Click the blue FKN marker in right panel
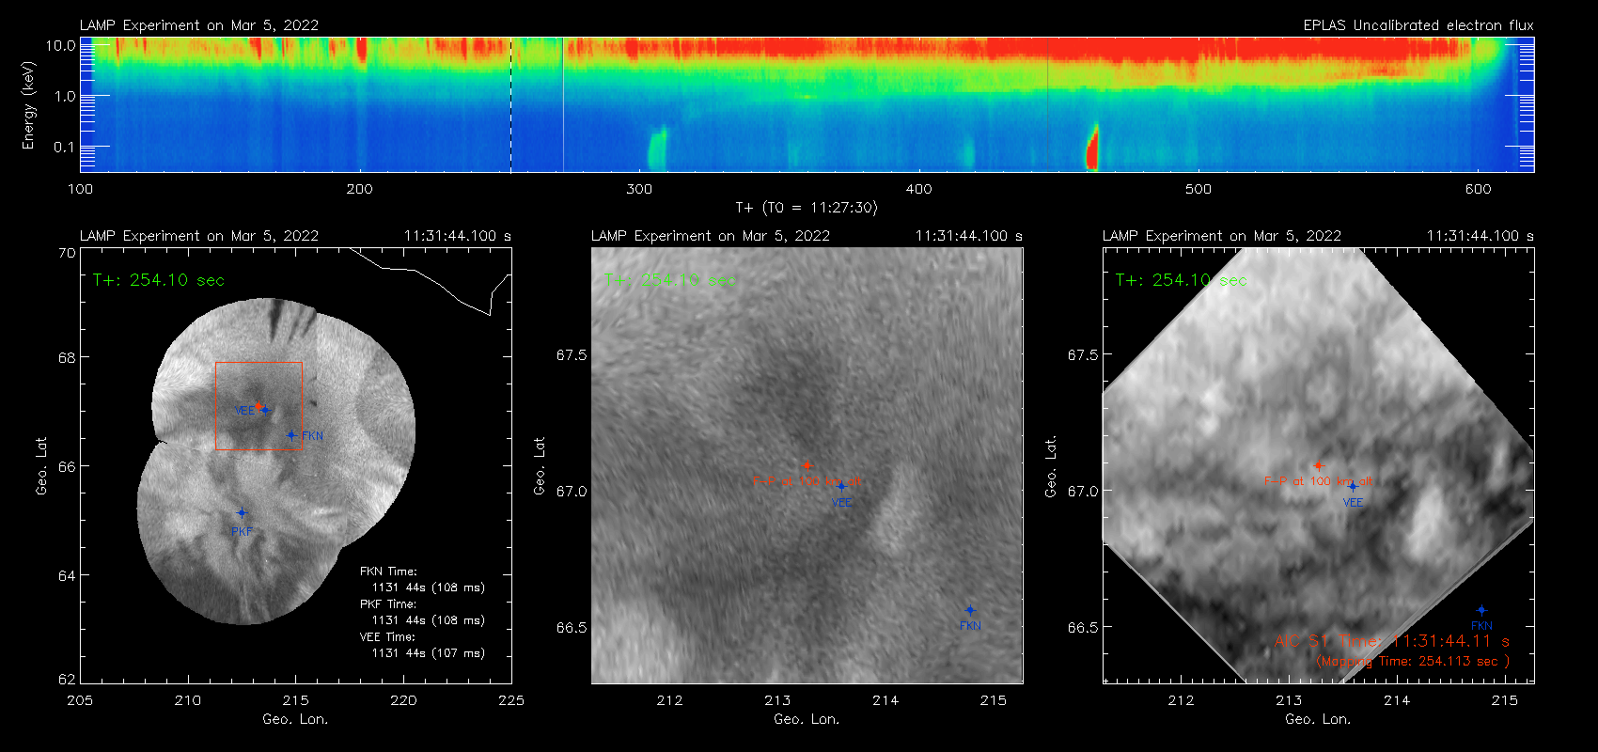 (x=1481, y=610)
